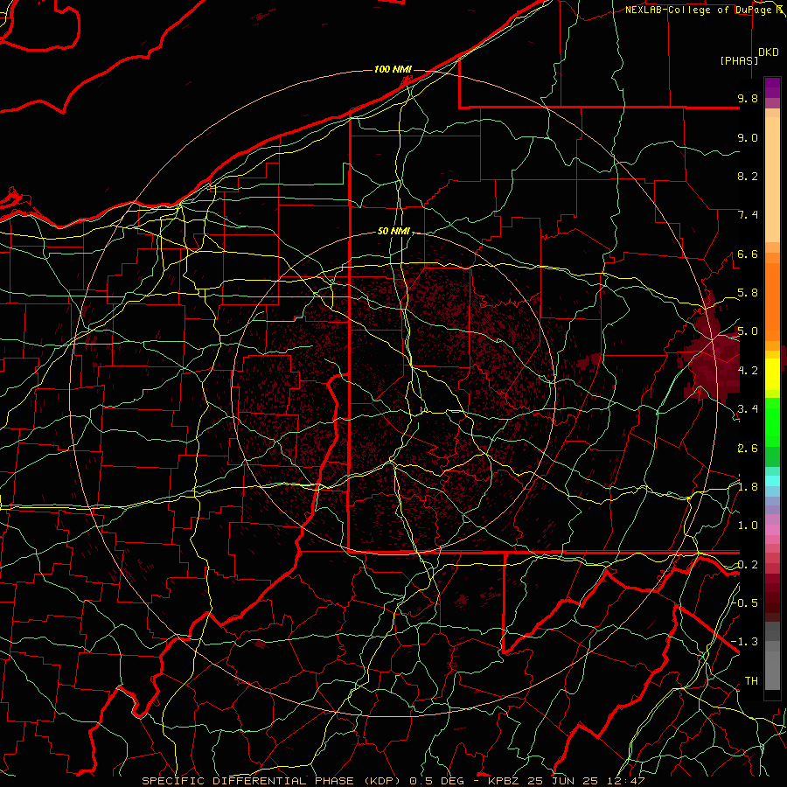
Task: Select the 8.2 legend value
Action: click(748, 176)
